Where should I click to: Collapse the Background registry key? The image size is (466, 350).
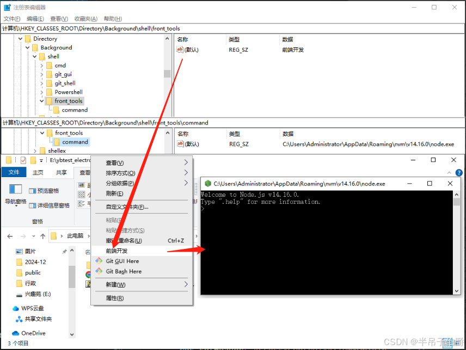click(27, 47)
